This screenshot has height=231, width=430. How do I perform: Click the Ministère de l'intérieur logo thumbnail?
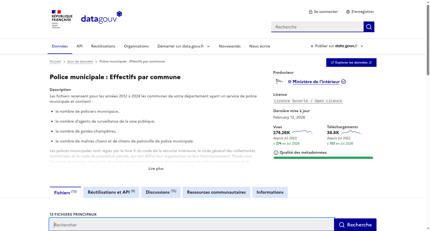(279, 82)
